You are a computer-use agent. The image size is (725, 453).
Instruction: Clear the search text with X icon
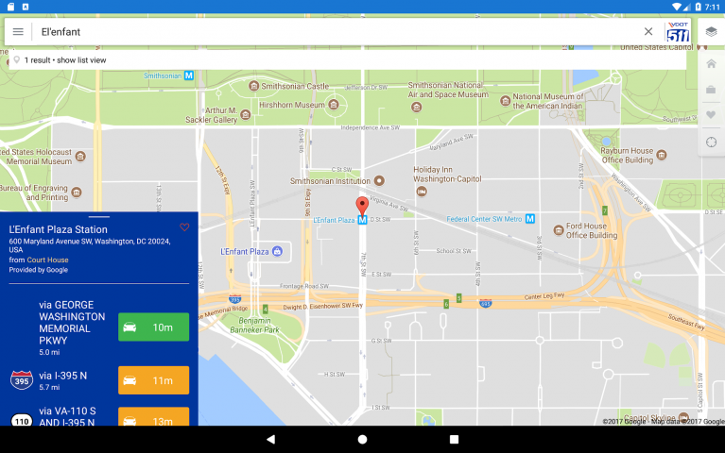(648, 31)
